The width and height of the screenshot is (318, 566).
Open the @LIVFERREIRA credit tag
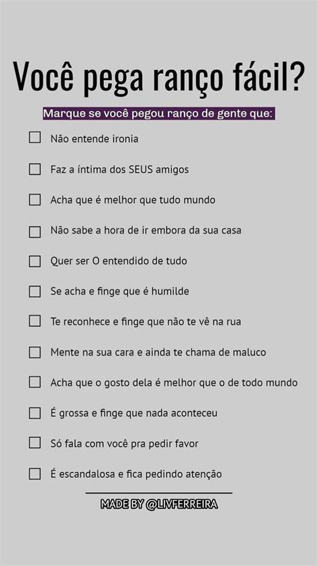coord(159,504)
